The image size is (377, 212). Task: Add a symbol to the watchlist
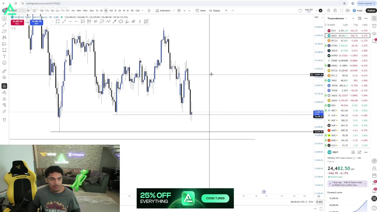353,18
